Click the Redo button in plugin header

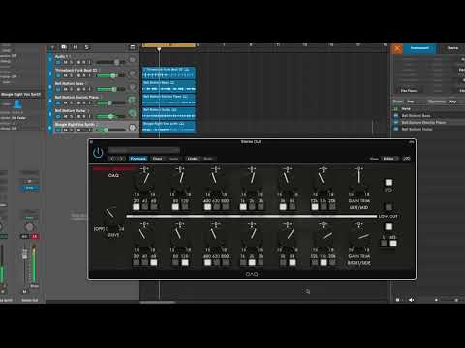pos(208,159)
